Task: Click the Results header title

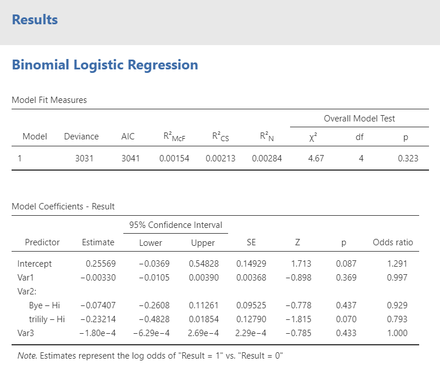Action: [x=35, y=20]
